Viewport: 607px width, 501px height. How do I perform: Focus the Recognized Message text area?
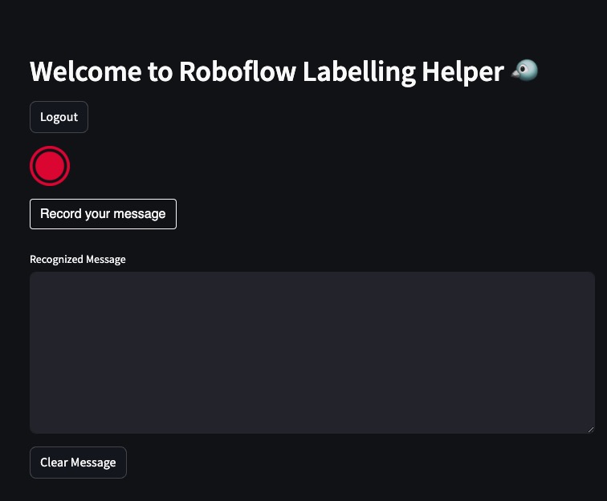click(x=312, y=353)
